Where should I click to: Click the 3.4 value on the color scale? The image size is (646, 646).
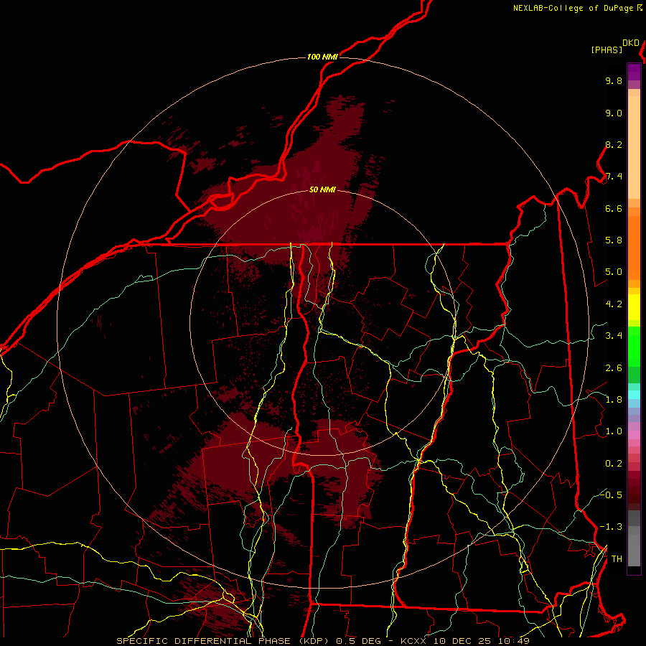tap(614, 336)
